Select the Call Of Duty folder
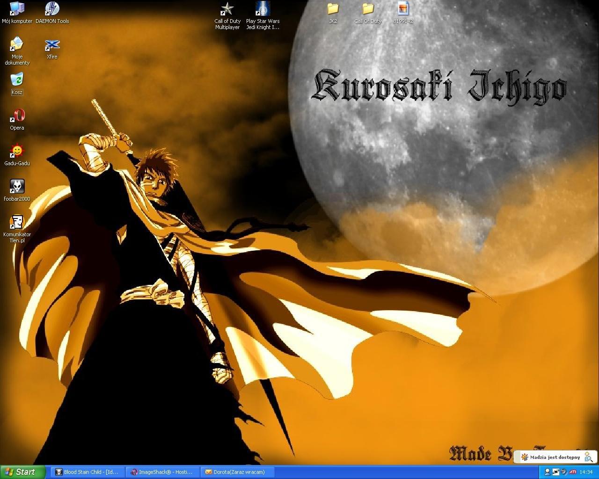The height and width of the screenshot is (479, 599). (368, 13)
